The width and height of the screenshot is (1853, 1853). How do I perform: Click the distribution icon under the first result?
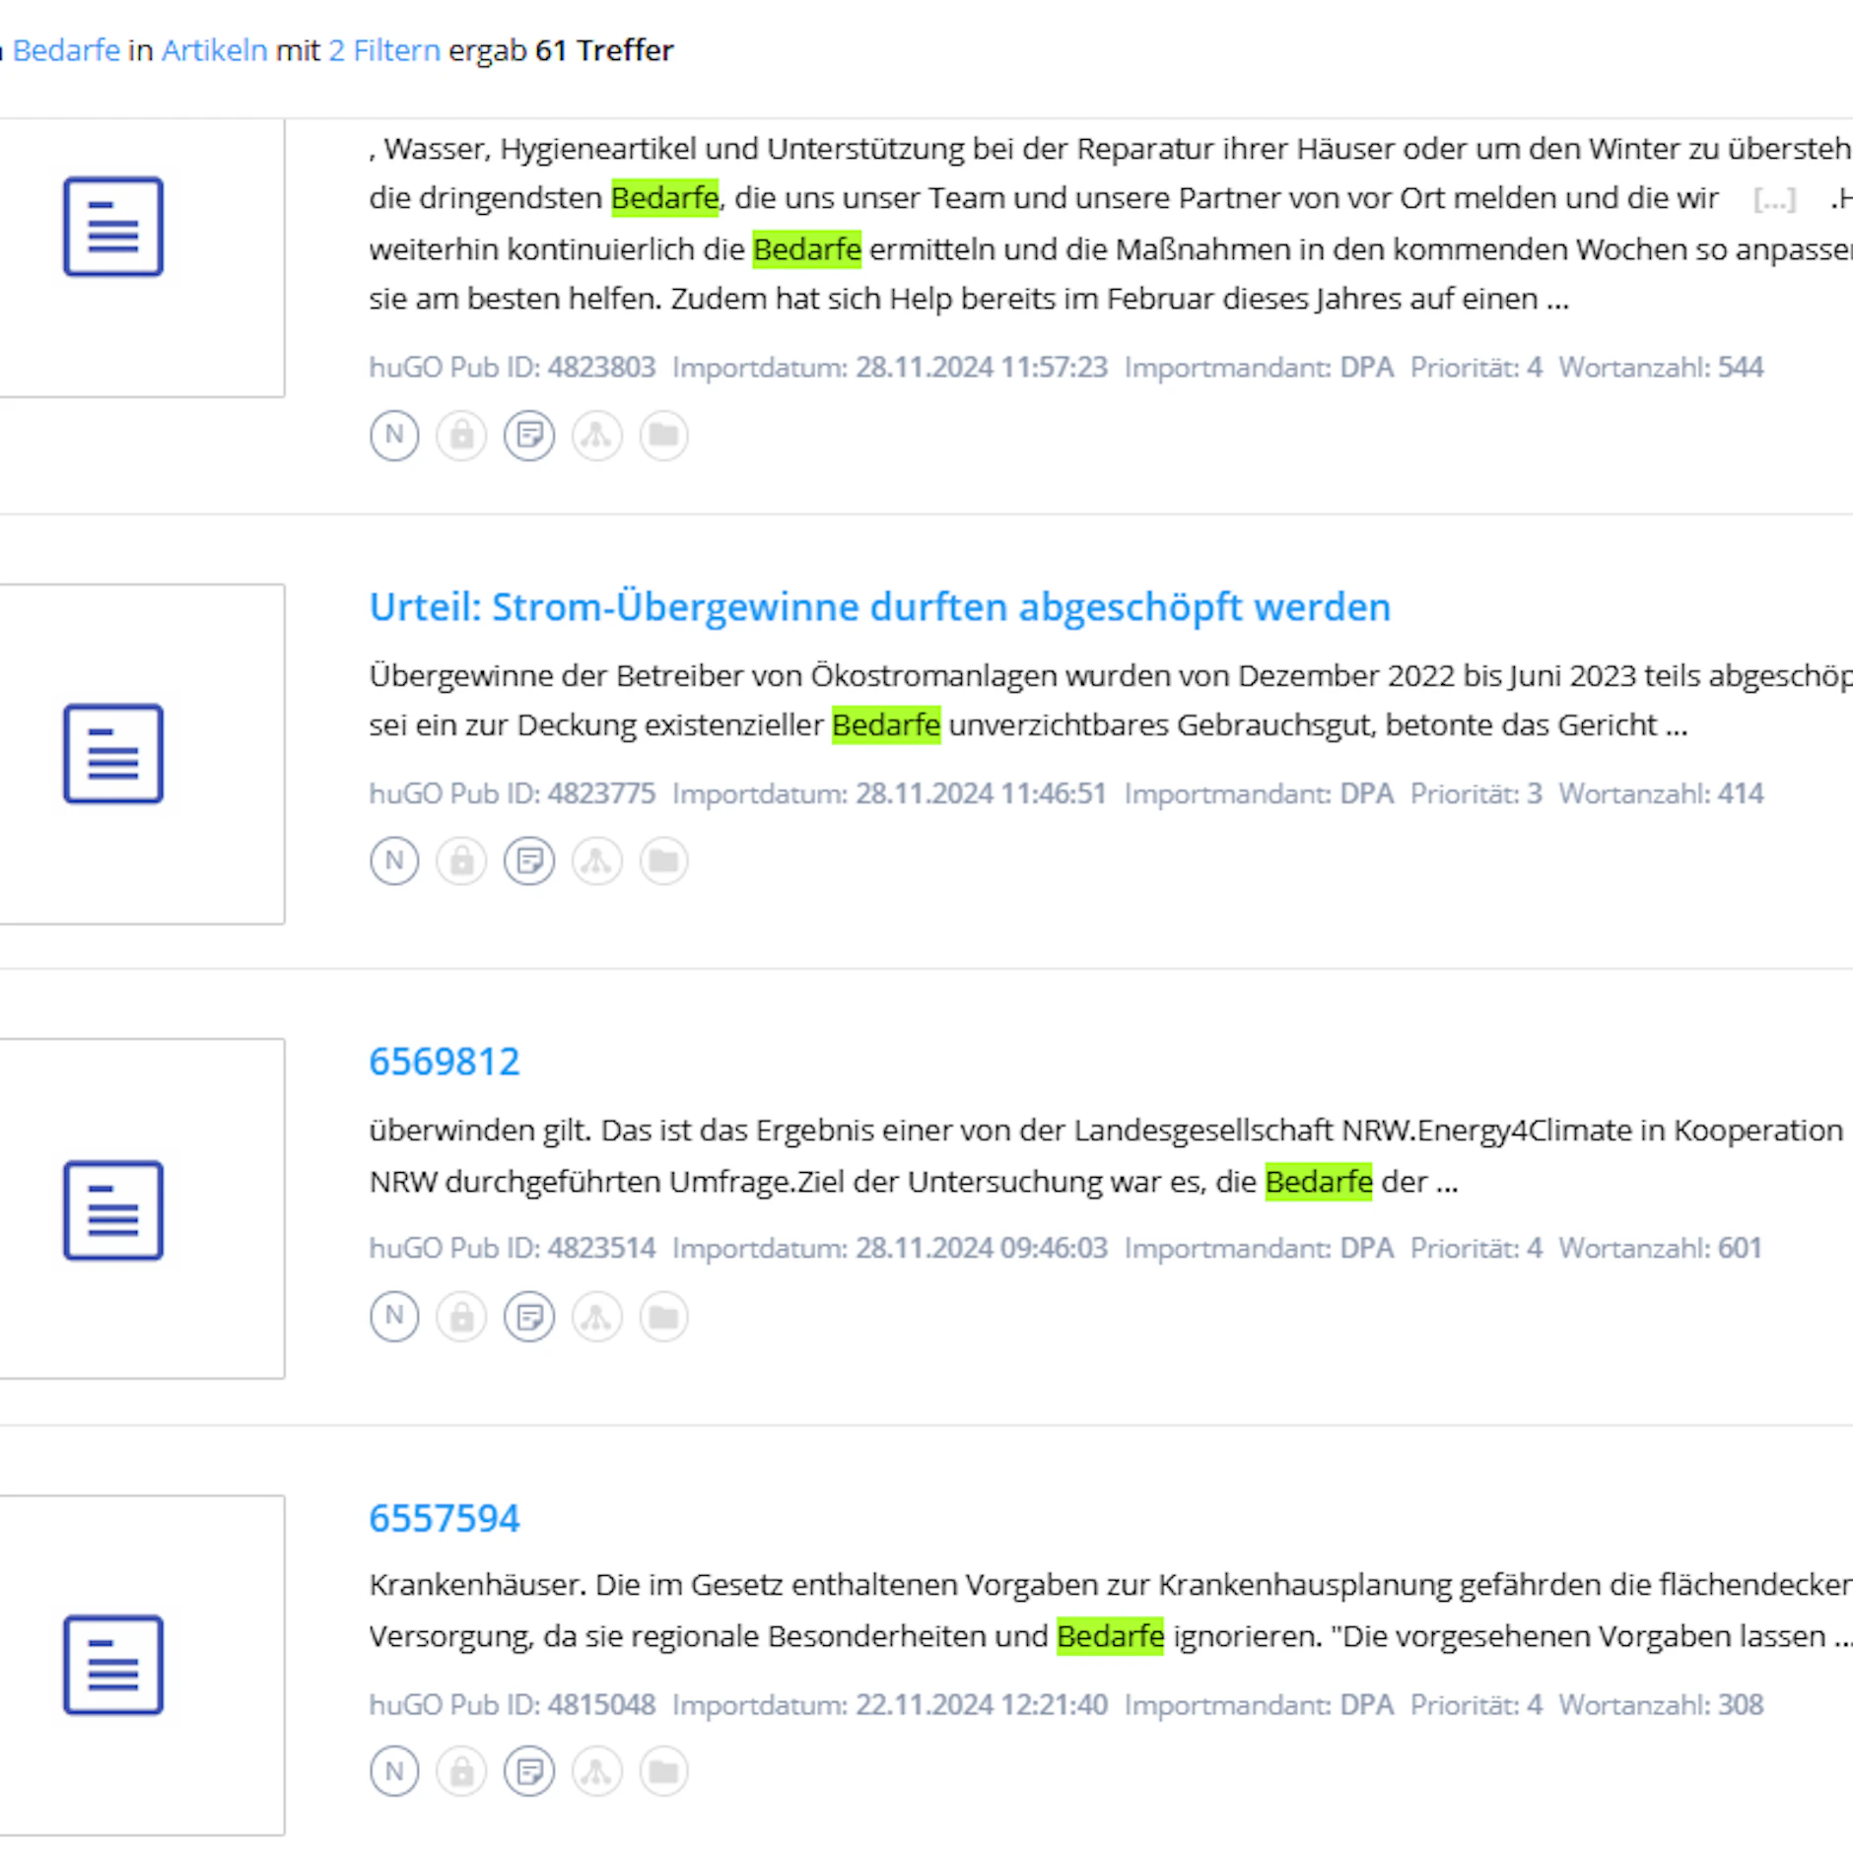coord(596,435)
